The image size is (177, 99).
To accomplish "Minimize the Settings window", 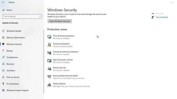I will pos(172,2).
